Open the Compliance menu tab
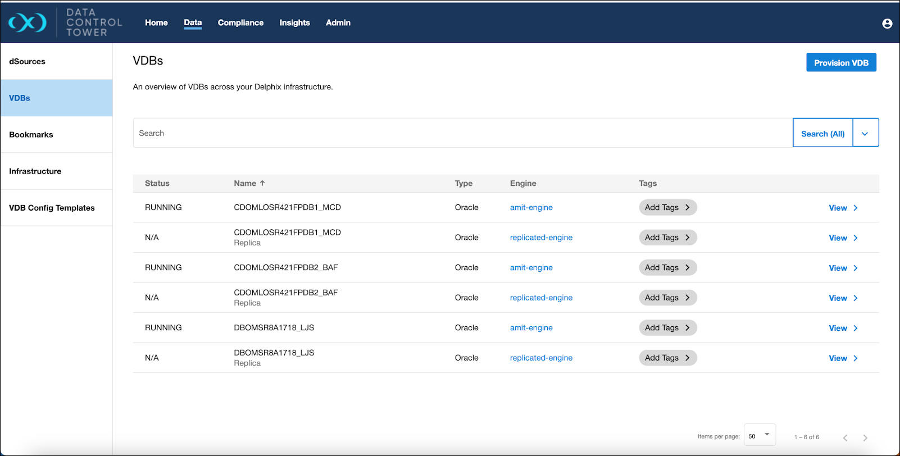 pyautogui.click(x=240, y=23)
